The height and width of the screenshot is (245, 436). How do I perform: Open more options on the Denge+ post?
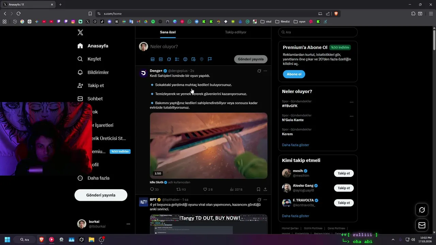pyautogui.click(x=265, y=71)
